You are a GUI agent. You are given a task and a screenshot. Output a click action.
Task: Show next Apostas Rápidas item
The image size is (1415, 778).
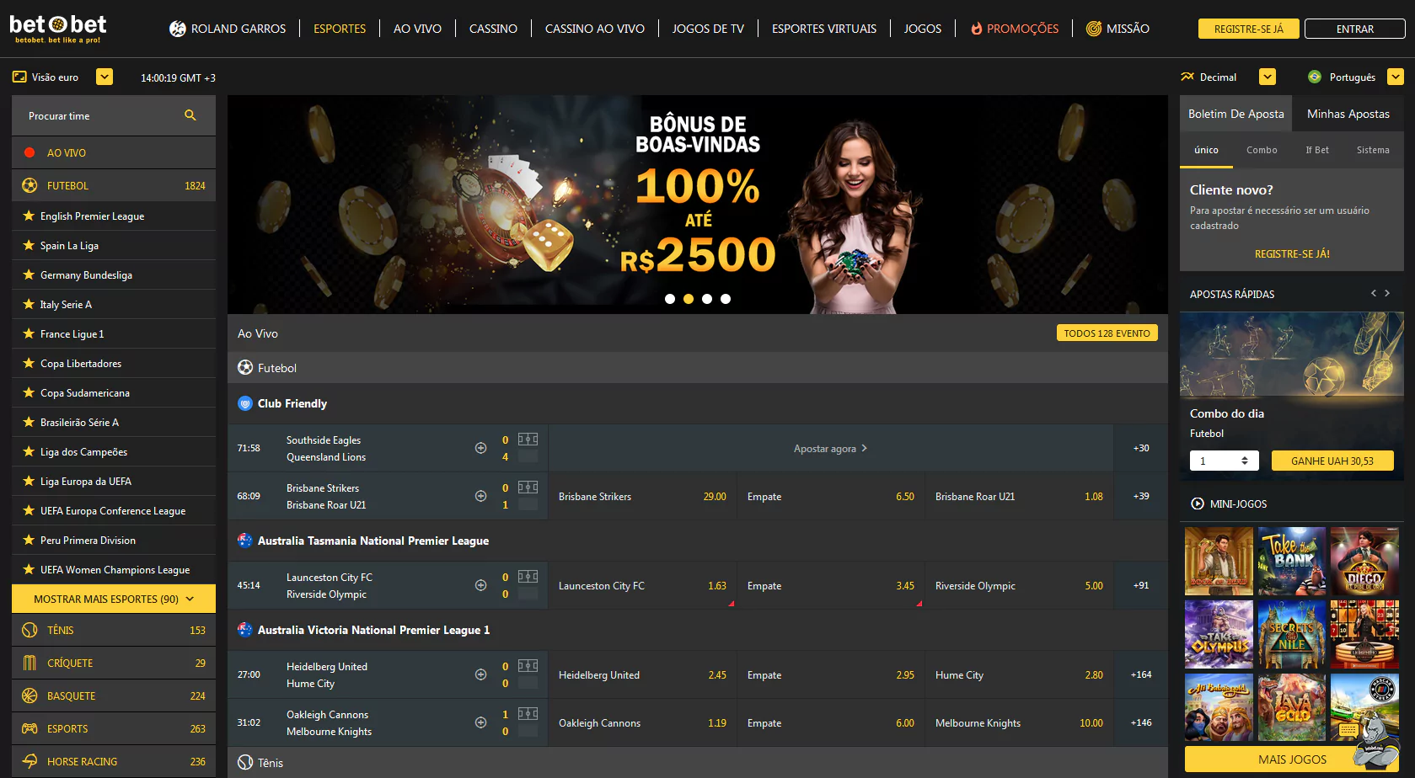click(x=1387, y=293)
